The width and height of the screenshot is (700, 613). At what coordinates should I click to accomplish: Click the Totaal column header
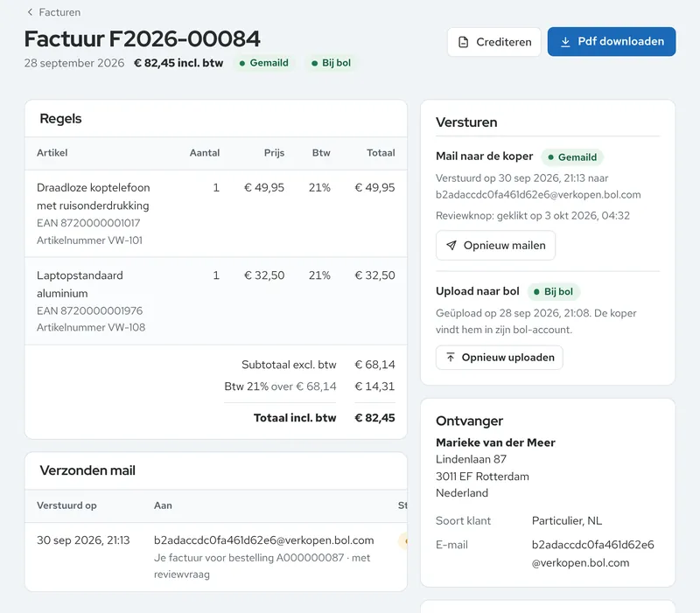click(381, 152)
